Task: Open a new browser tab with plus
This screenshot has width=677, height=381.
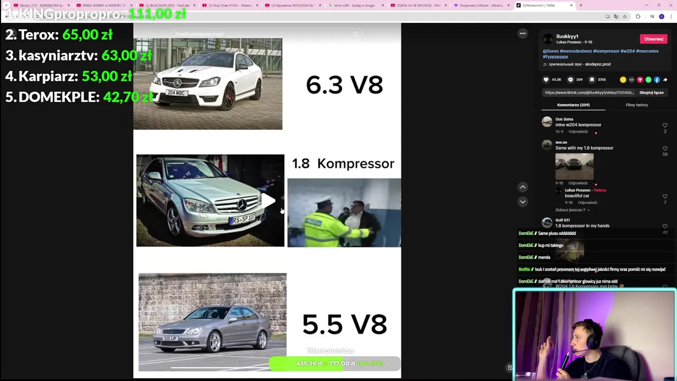Action: point(581,5)
